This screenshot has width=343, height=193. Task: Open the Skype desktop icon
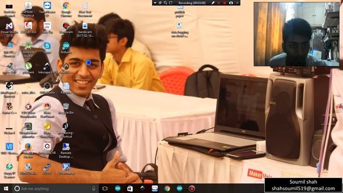pyautogui.click(x=47, y=48)
